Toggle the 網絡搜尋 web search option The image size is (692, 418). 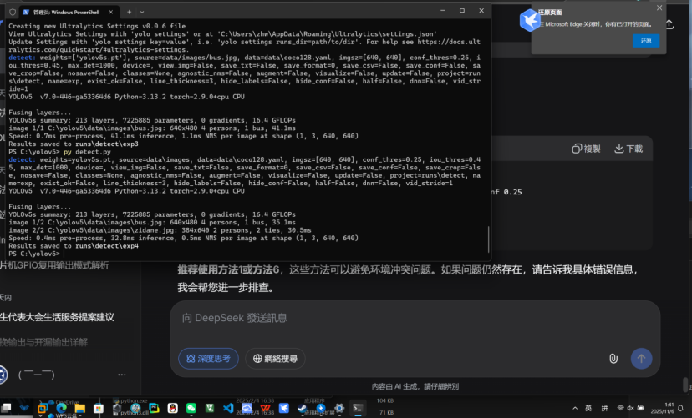(x=276, y=359)
